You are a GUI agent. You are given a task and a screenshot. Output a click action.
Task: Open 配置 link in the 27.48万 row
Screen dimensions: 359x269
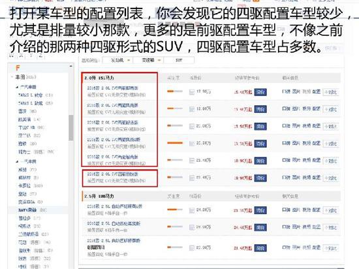(x=317, y=178)
